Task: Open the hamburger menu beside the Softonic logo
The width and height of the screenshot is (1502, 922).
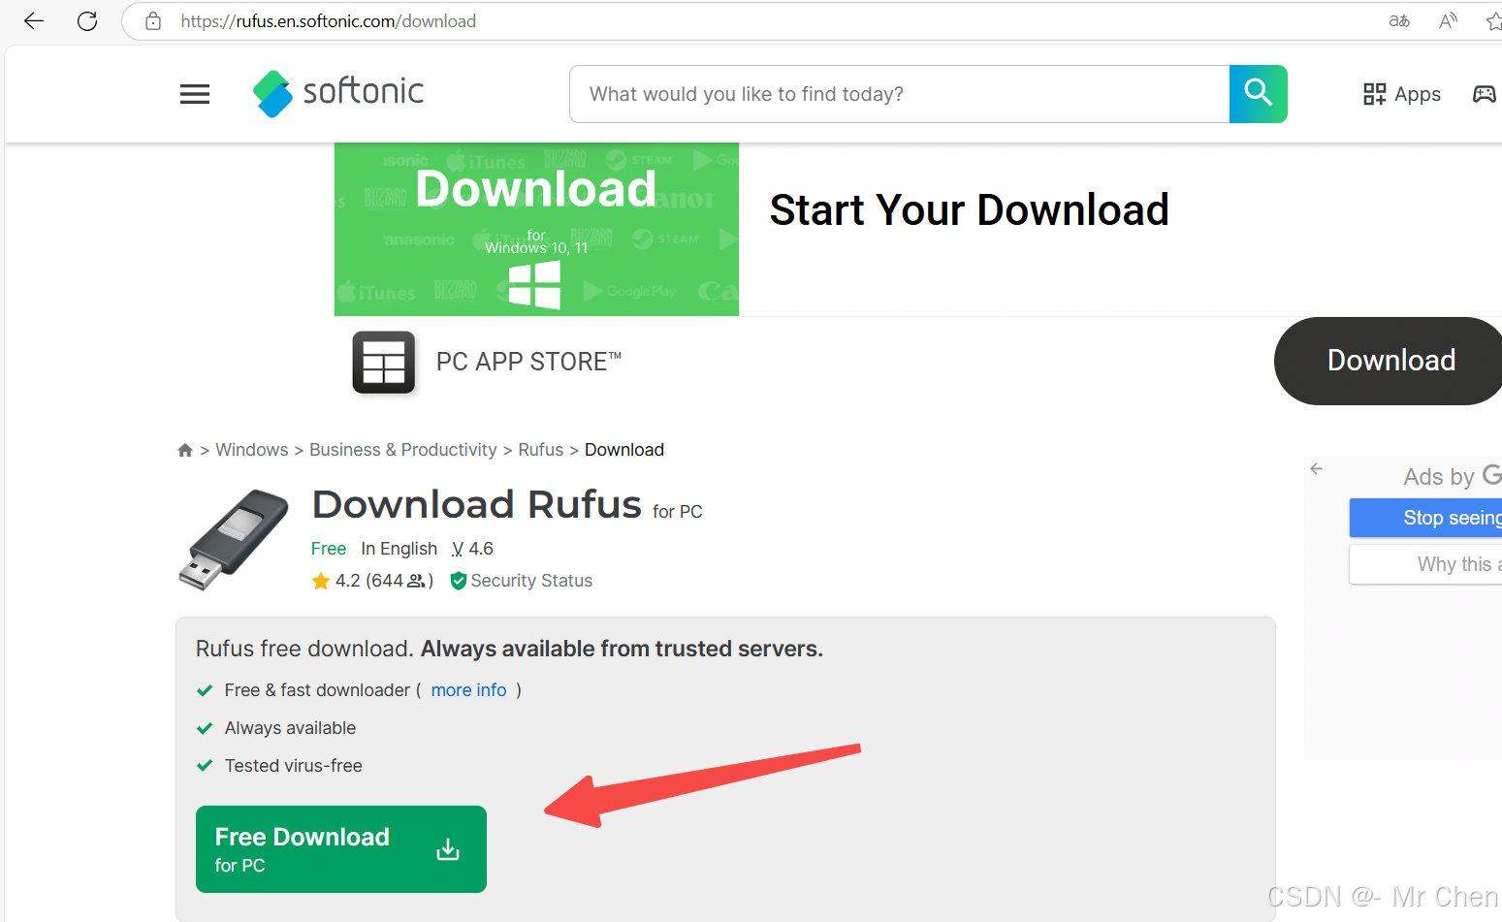Action: click(195, 94)
